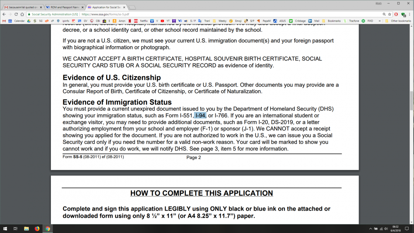The height and width of the screenshot is (233, 414).
Task: Open Firefox from the taskbar
Action: 37,228
